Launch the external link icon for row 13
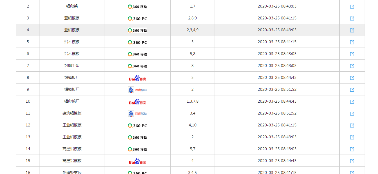378x174 pixels. 352,137
